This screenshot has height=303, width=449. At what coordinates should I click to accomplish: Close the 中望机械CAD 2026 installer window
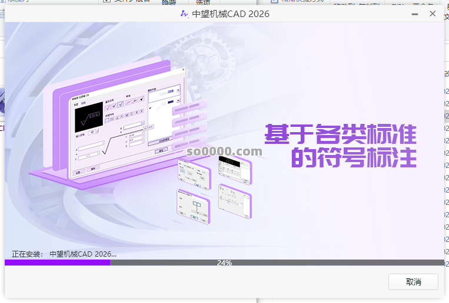[433, 14]
